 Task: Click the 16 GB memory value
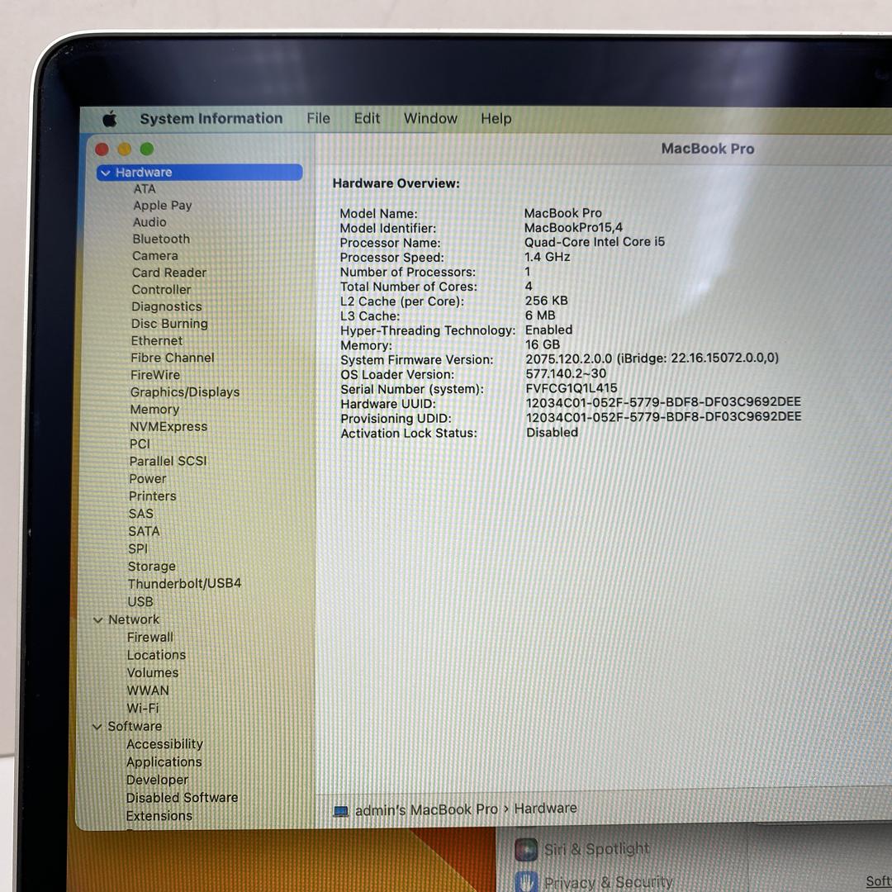click(x=543, y=344)
